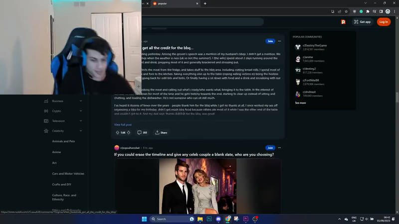
Task: Bookmark this page with the star icon
Action: (x=346, y=11)
